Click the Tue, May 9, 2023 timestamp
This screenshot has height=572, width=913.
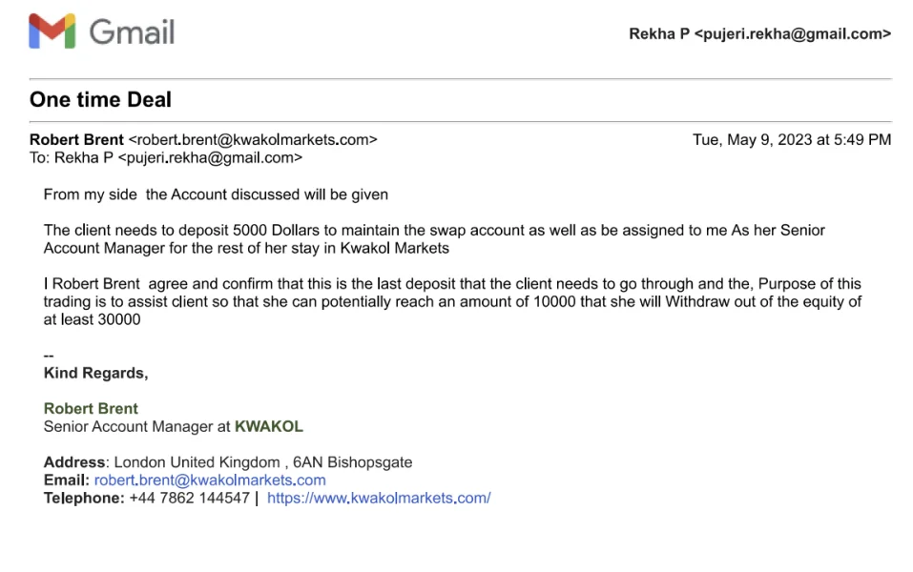(791, 139)
